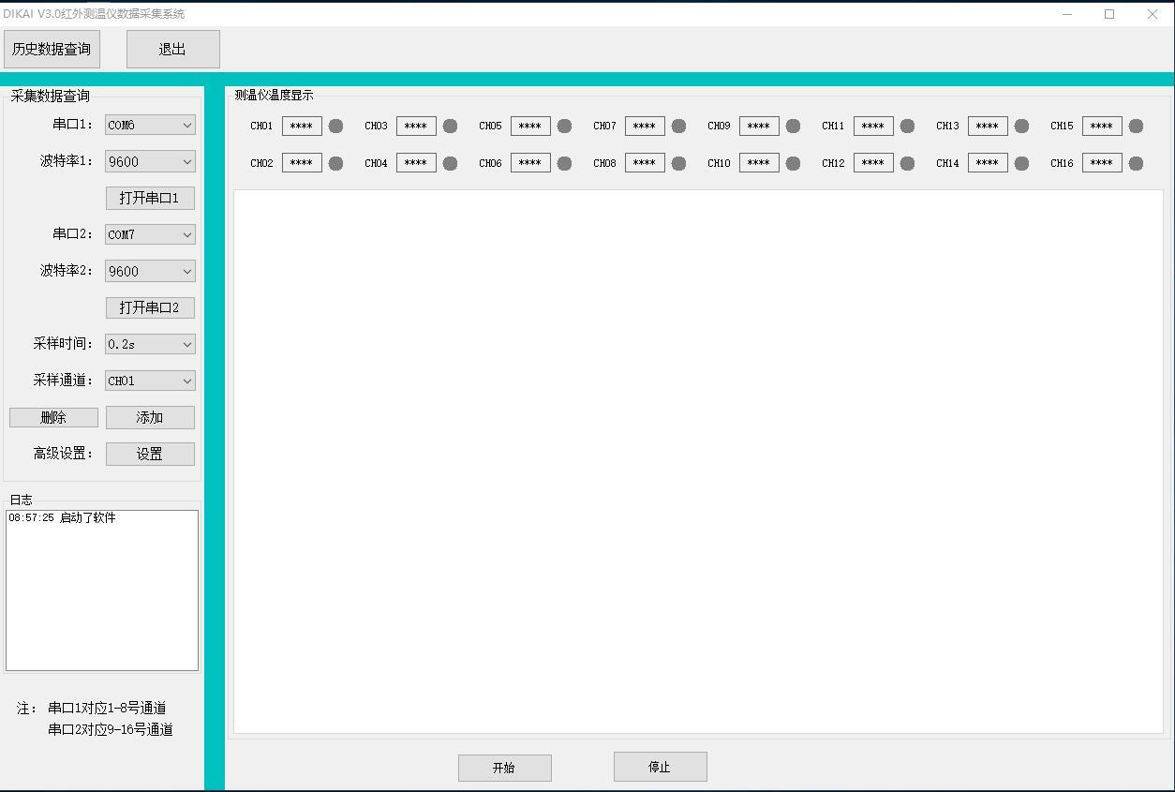1175x792 pixels.
Task: Click the CH07 status indicator light
Action: click(x=678, y=126)
